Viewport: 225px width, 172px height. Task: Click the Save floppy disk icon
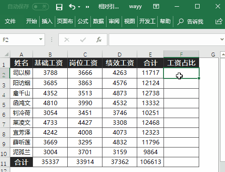[x=59, y=7]
